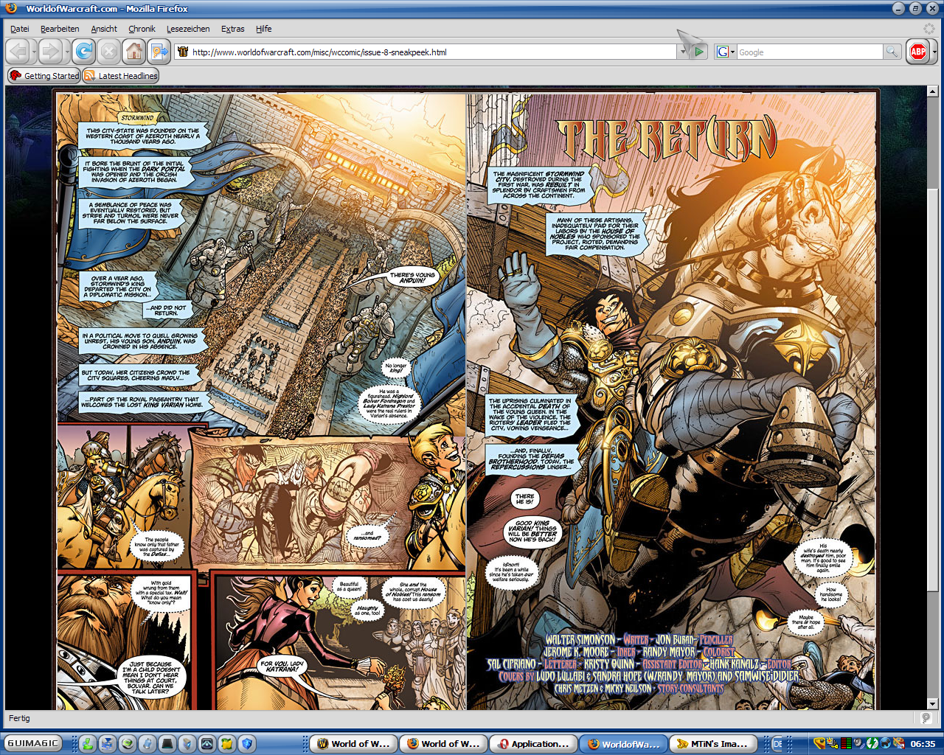Click the Fertig status bar text
The height and width of the screenshot is (755, 944).
tap(19, 718)
